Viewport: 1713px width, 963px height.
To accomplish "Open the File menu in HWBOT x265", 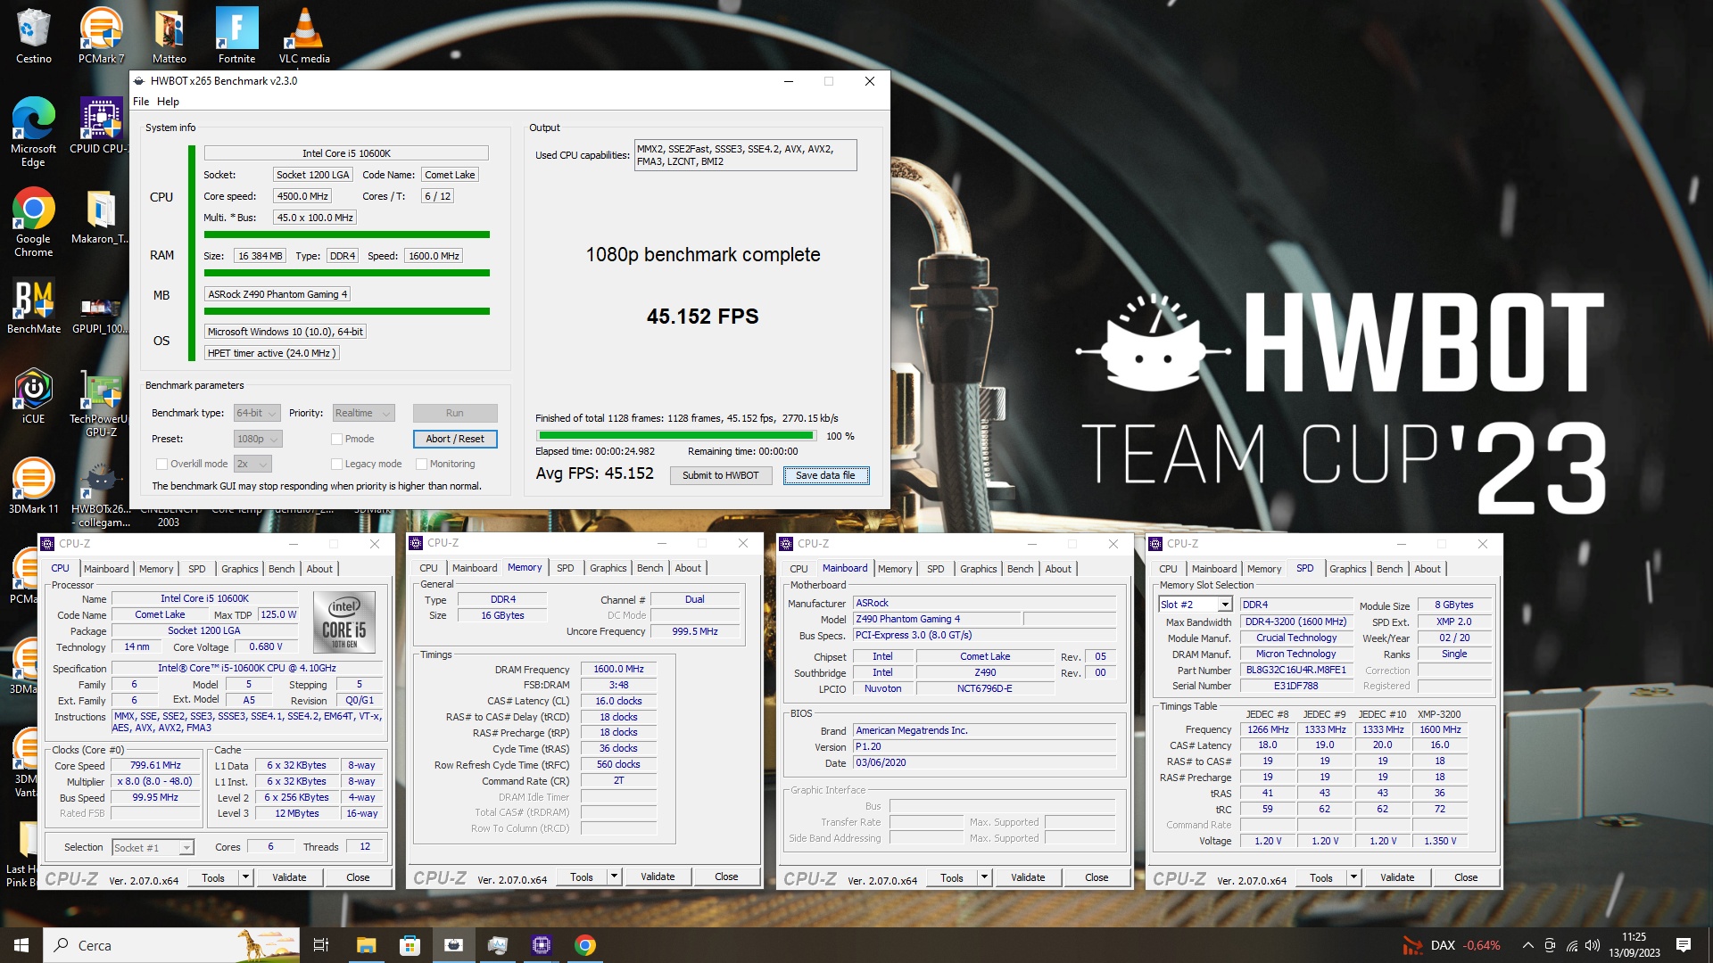I will tap(141, 102).
